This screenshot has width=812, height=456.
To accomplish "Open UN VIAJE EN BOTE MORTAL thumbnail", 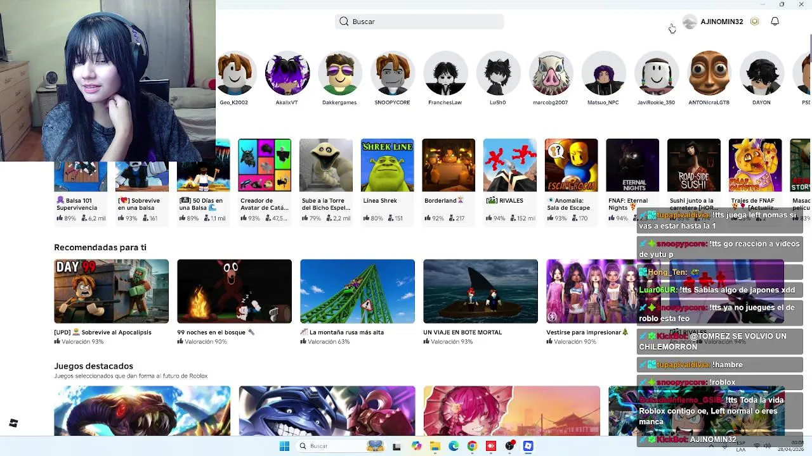I will pos(480,291).
